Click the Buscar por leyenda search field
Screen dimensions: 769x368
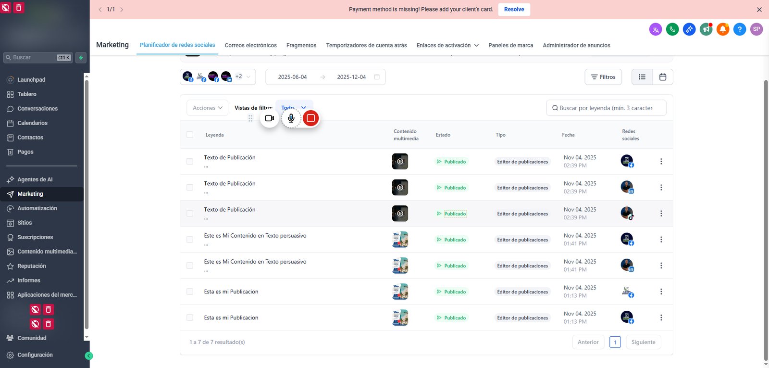coord(607,108)
